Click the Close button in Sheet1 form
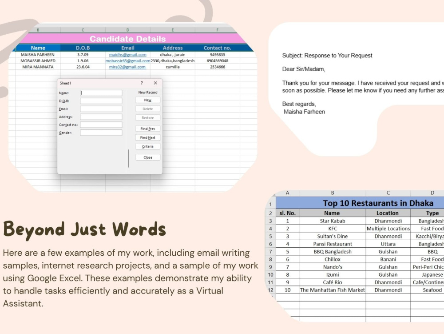The image size is (444, 334). [x=147, y=157]
